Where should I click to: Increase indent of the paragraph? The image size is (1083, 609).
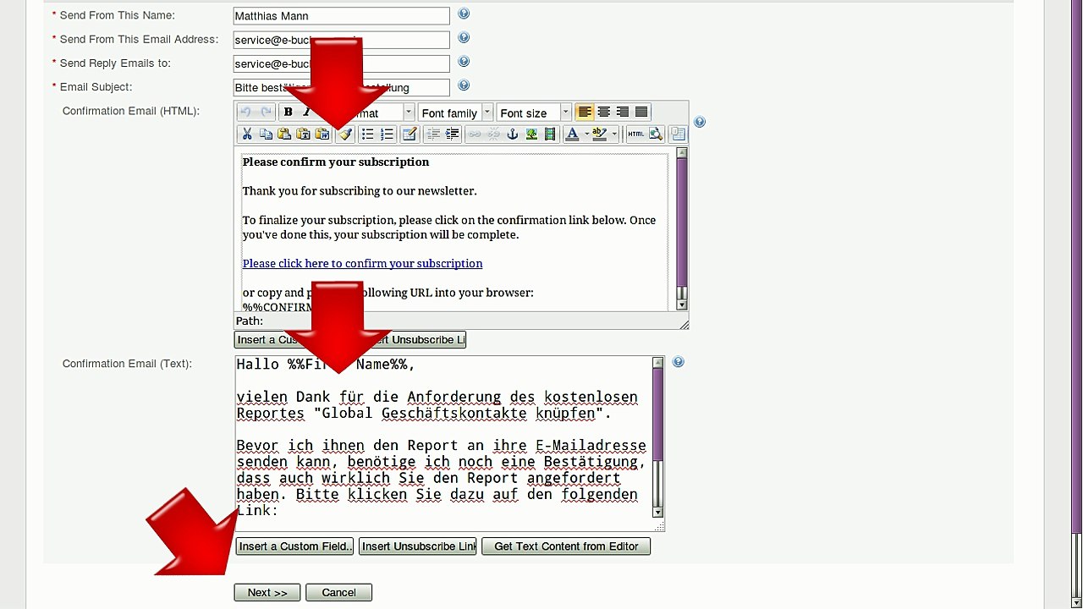point(453,134)
